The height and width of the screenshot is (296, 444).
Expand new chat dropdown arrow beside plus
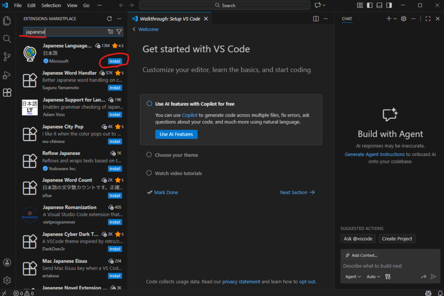(395, 19)
